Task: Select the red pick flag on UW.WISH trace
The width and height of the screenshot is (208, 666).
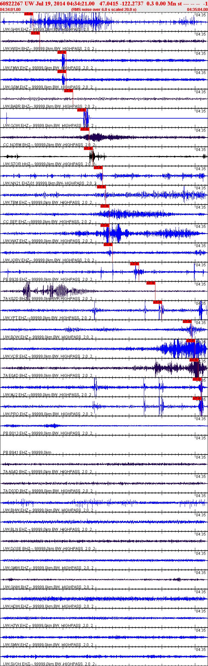Action: [35, 33]
